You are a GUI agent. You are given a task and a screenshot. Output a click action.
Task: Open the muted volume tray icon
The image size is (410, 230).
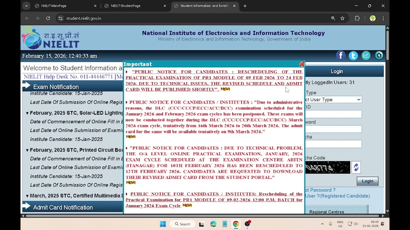click(356, 224)
